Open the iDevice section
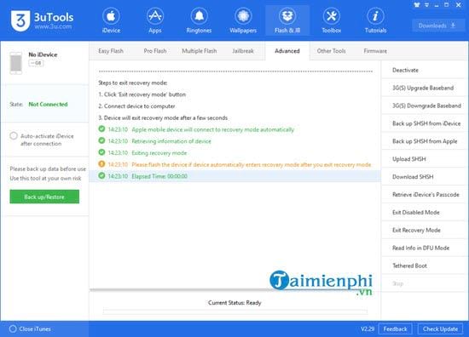Viewport: 469px width, 337px height. (x=111, y=20)
